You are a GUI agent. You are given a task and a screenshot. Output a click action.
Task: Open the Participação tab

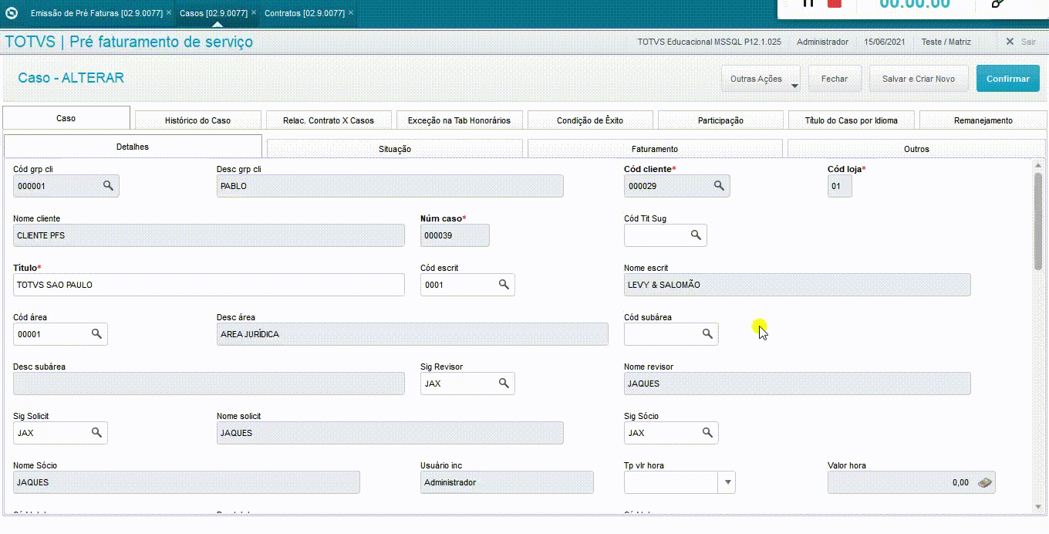point(720,120)
